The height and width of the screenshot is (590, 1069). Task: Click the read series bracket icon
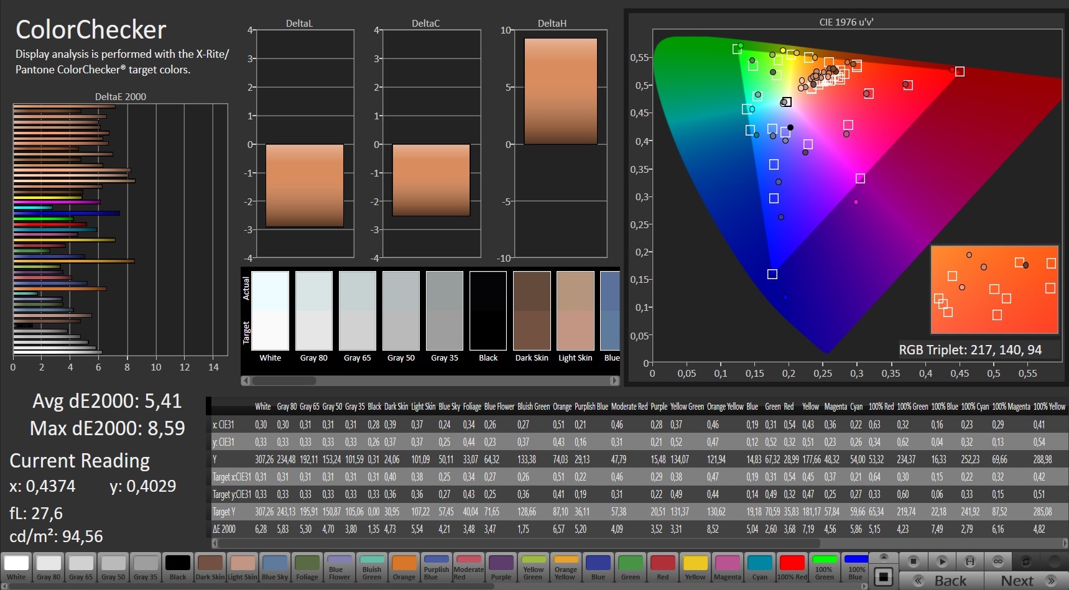pyautogui.click(x=970, y=561)
